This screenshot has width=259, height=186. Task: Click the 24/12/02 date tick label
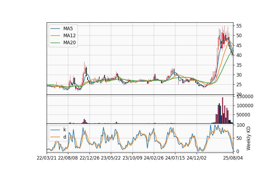pyautogui.click(x=197, y=158)
